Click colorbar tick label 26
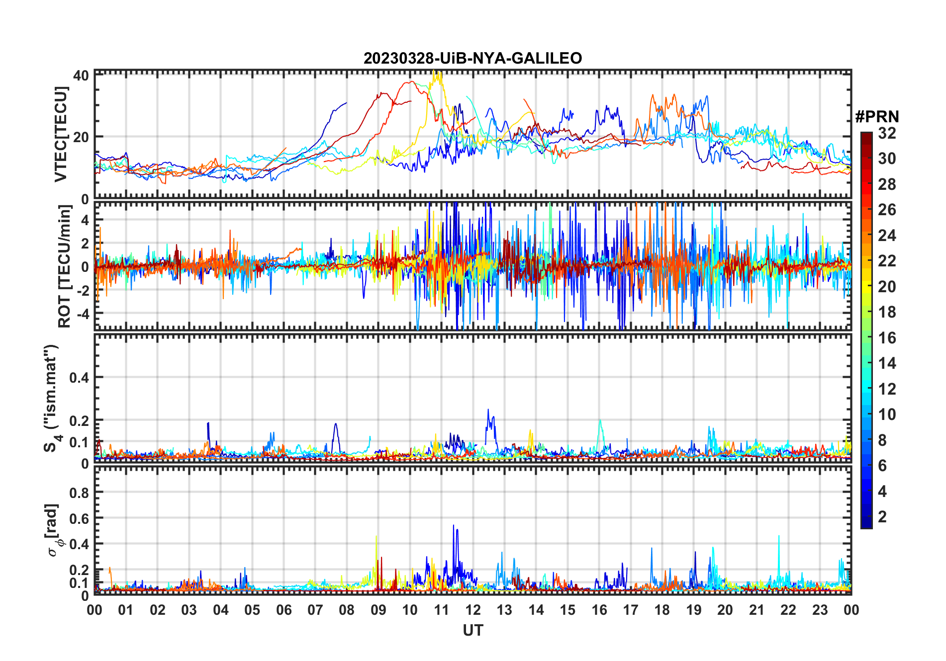This screenshot has height=661, width=946. point(887,210)
